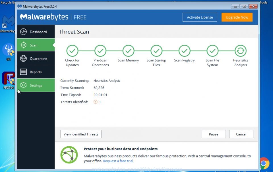
Task: Click the Scan Memory checkmark
Action: click(x=128, y=50)
